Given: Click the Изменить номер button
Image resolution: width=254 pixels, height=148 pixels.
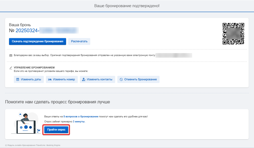Looking at the screenshot, I should tap(62, 79).
